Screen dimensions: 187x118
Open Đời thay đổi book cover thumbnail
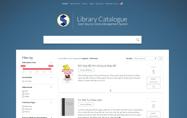click(67, 74)
